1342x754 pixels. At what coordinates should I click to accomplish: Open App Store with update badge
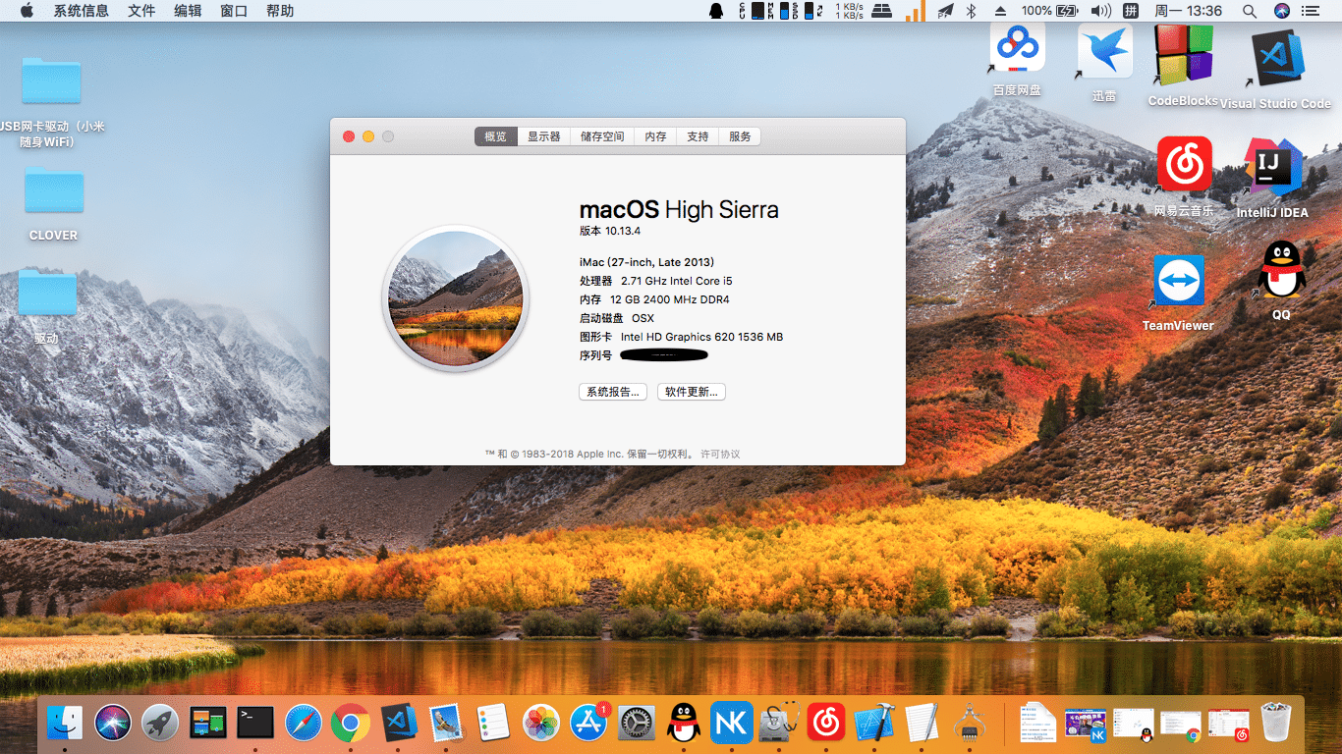[589, 723]
